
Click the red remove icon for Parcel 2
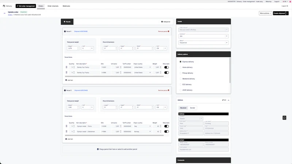(169, 90)
